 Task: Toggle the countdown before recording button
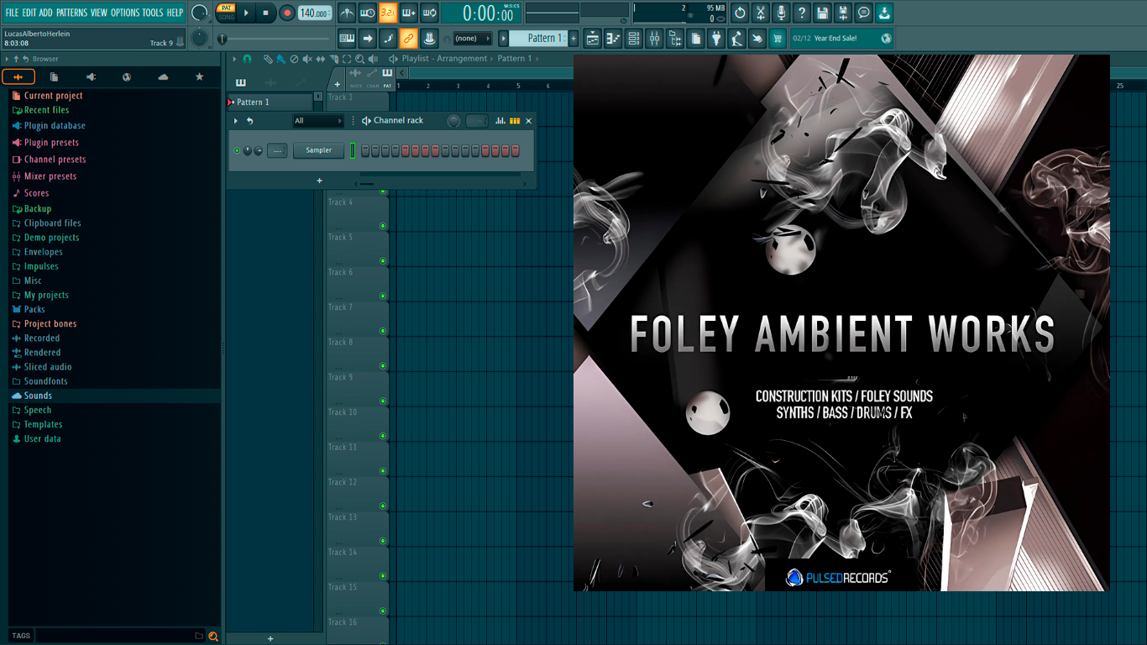pyautogui.click(x=388, y=13)
